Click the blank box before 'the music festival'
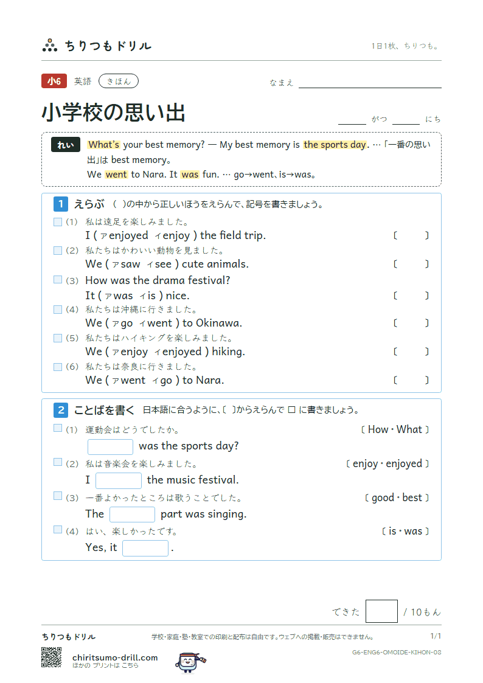The height and width of the screenshot is (683, 483). 119,480
